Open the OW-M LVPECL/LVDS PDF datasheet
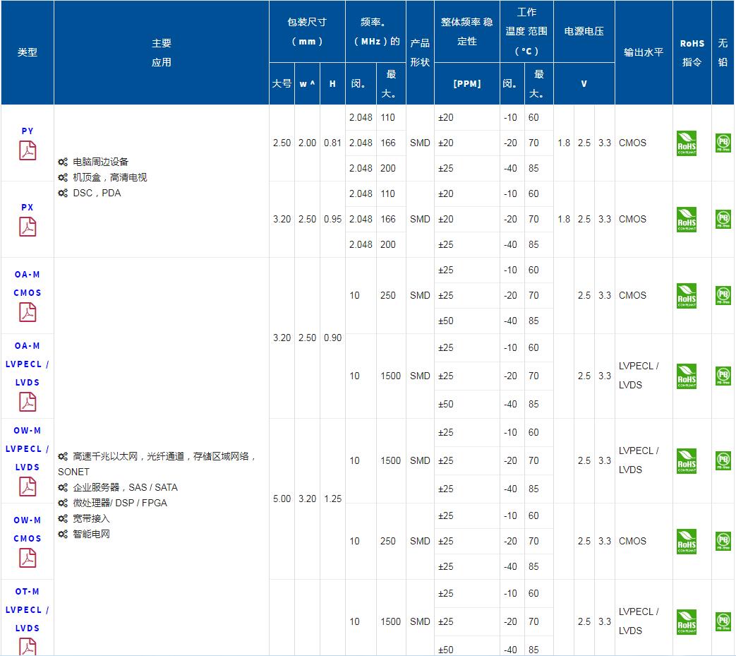736x656 pixels. (x=28, y=485)
